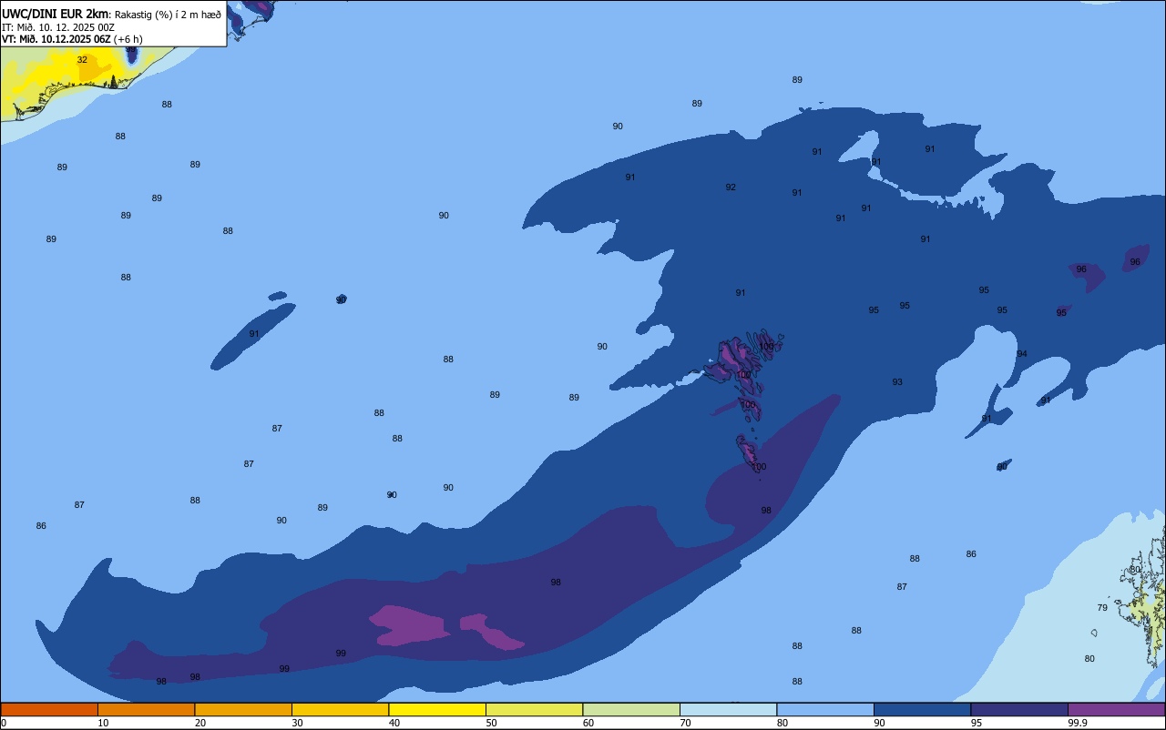
Task: Select the 80–90 light blue legend swatch
Action: (x=825, y=709)
